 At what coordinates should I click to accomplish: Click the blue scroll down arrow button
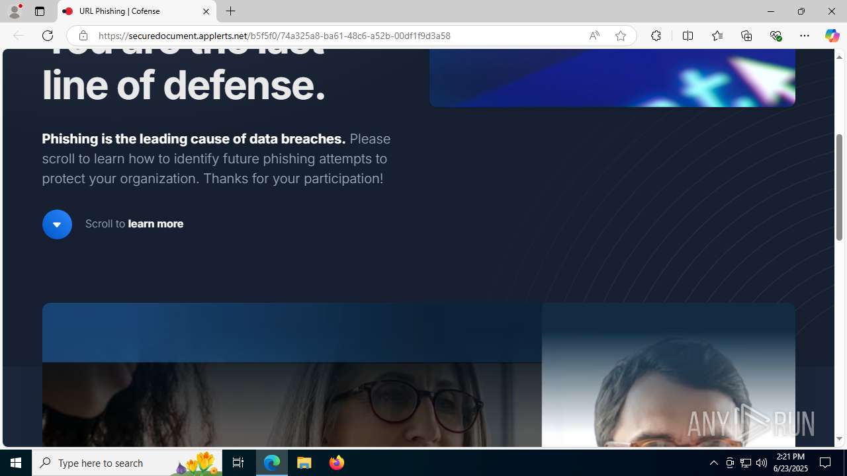point(57,224)
